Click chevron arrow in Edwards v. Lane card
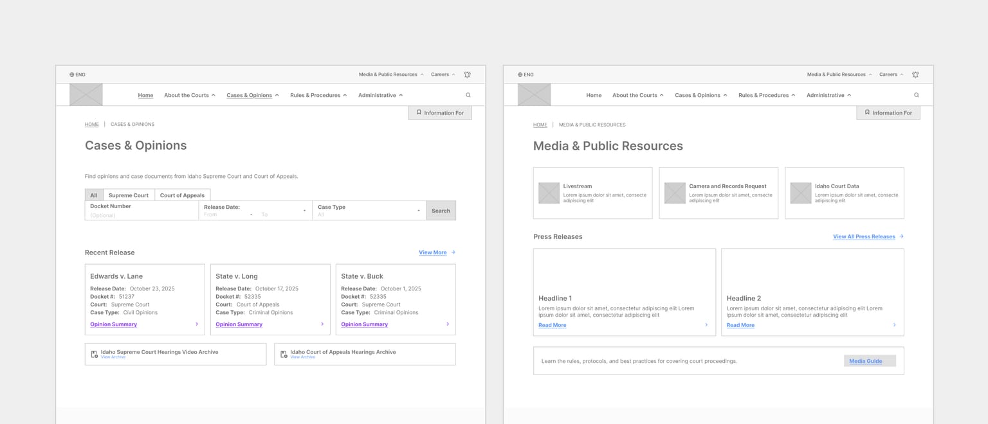This screenshot has width=988, height=424. [x=197, y=324]
